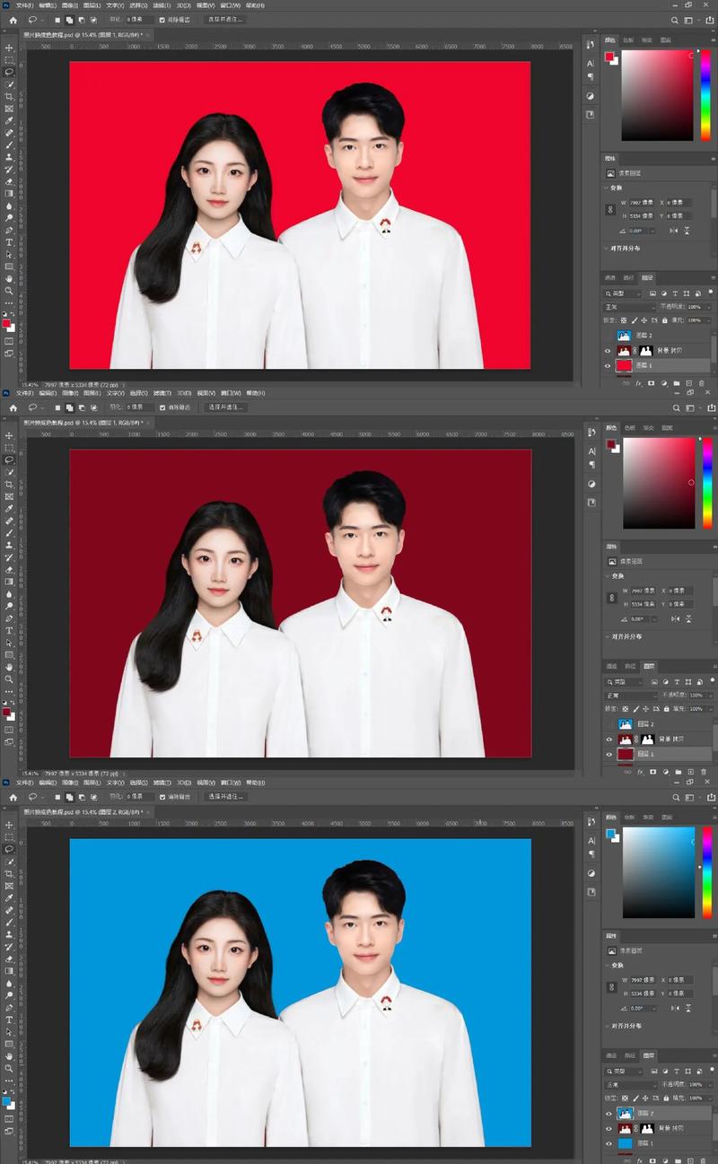Collapse the 变换 section in the top Properties panel

point(607,188)
